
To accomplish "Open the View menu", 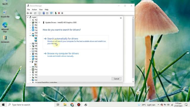I will (41, 10).
